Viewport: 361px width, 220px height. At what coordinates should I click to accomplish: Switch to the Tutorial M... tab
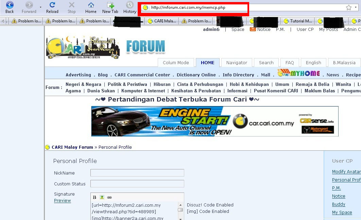[x=298, y=21]
